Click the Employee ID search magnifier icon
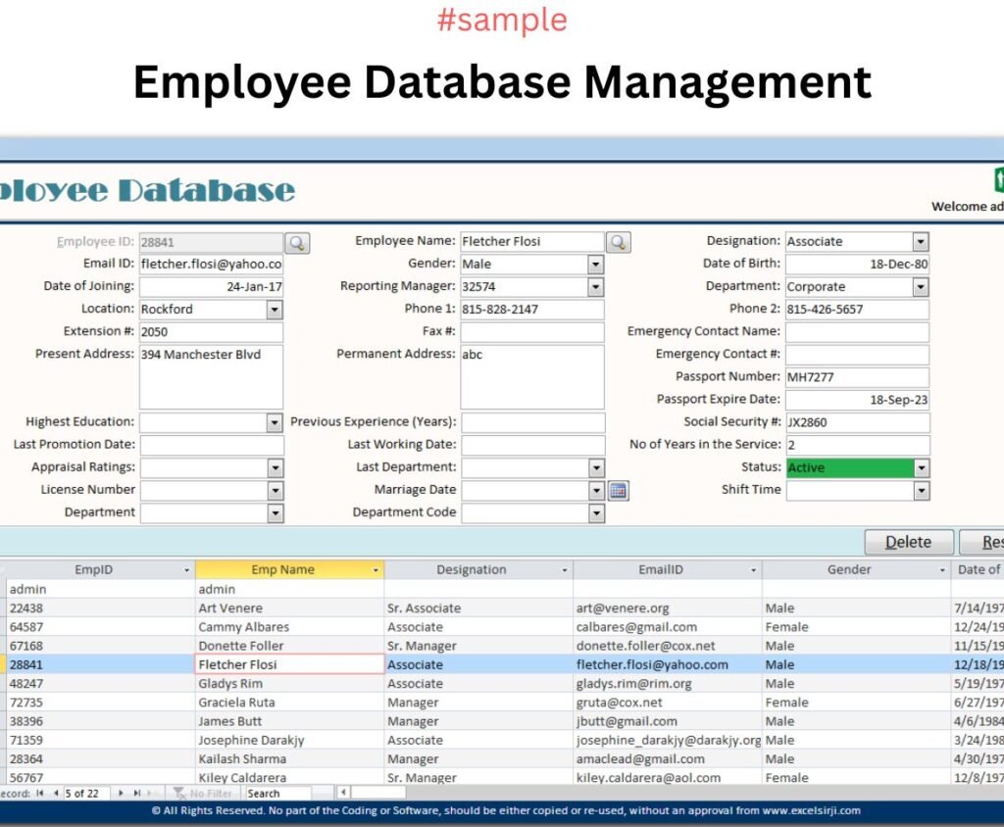This screenshot has height=827, width=1004. [297, 242]
